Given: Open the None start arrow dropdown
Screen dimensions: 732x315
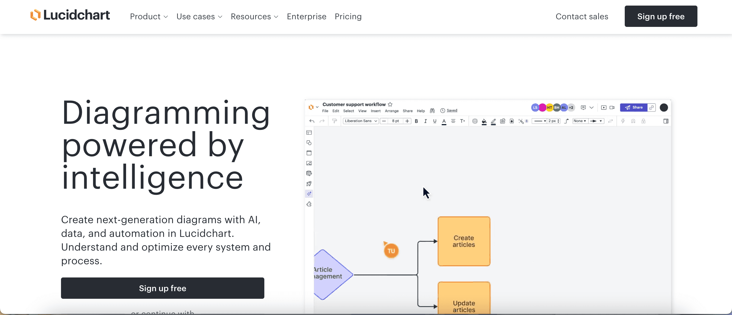Looking at the screenshot, I should pyautogui.click(x=580, y=121).
